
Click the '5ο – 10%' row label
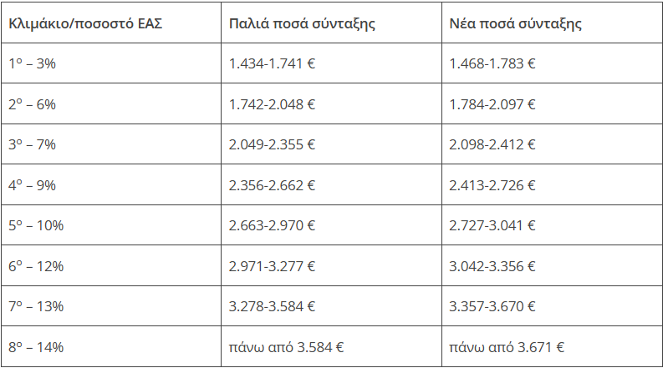pyautogui.click(x=35, y=225)
